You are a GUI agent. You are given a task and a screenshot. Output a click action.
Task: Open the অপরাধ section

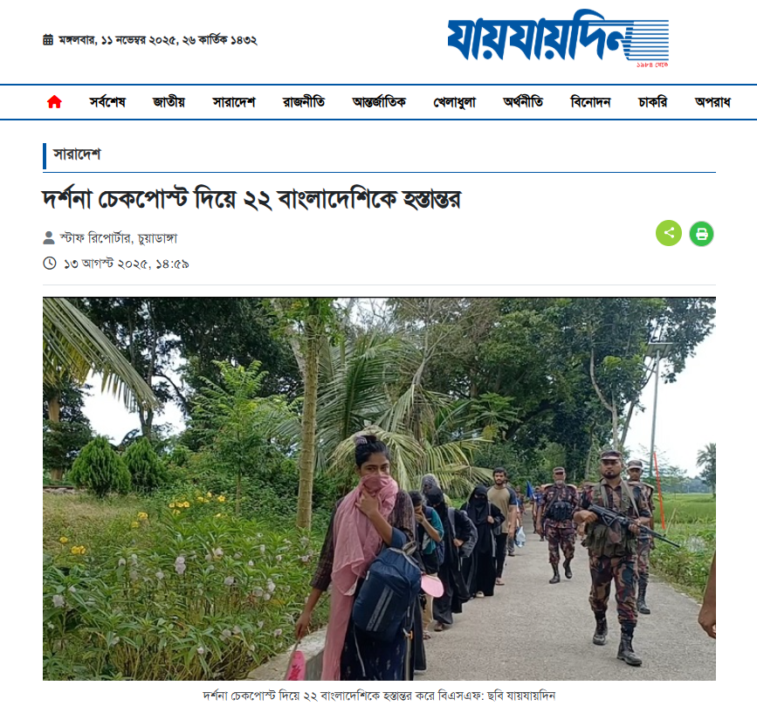712,102
